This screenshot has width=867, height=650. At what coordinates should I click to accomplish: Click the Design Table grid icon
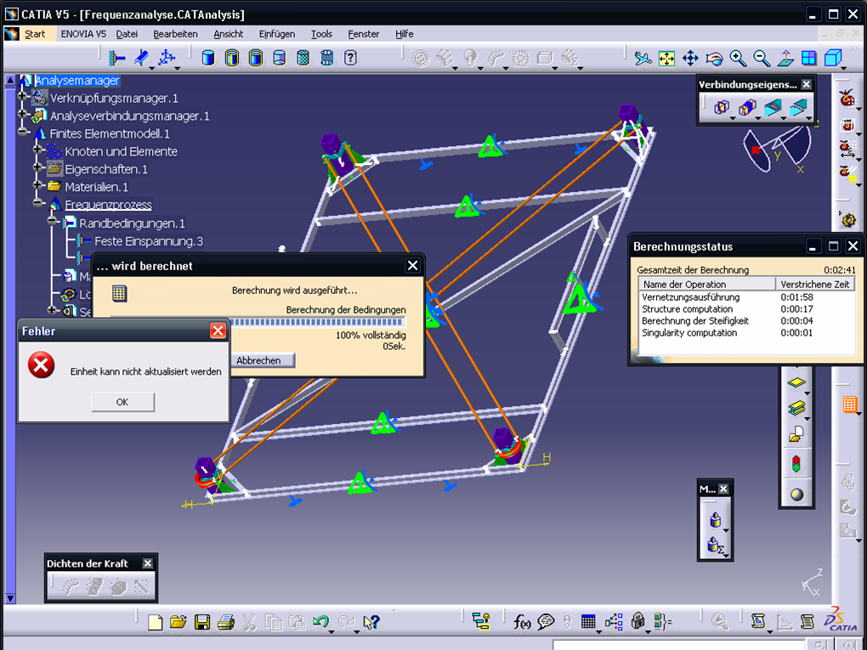(x=588, y=622)
